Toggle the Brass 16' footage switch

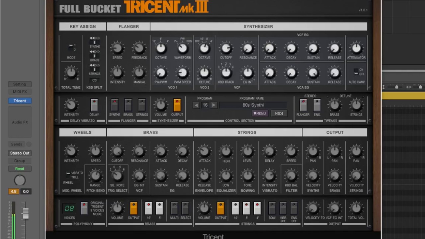(148, 208)
